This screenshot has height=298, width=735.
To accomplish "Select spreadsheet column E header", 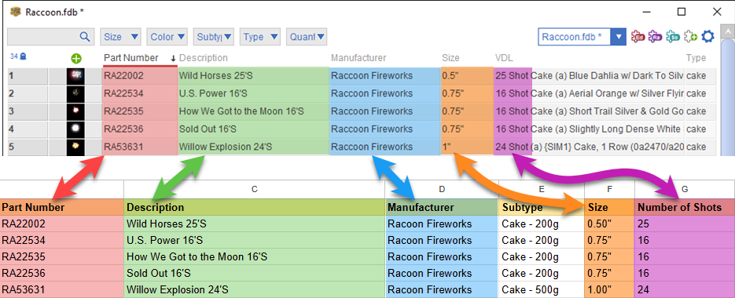I will (x=542, y=189).
